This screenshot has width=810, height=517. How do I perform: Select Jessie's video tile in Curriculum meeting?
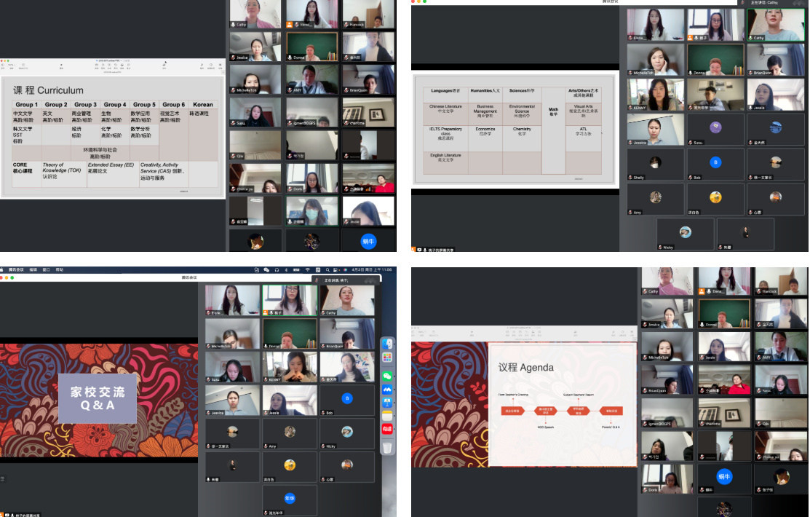[368, 211]
